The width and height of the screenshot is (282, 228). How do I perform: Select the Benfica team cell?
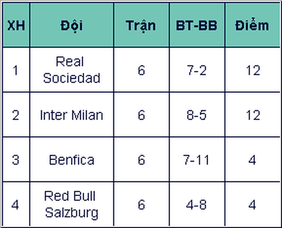72,159
